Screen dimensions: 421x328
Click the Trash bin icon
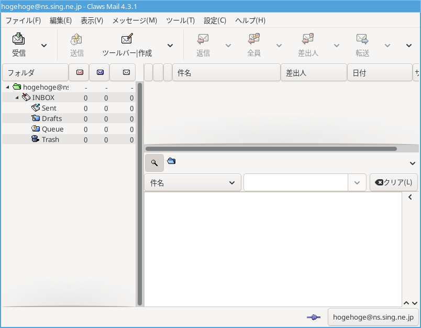click(x=35, y=139)
